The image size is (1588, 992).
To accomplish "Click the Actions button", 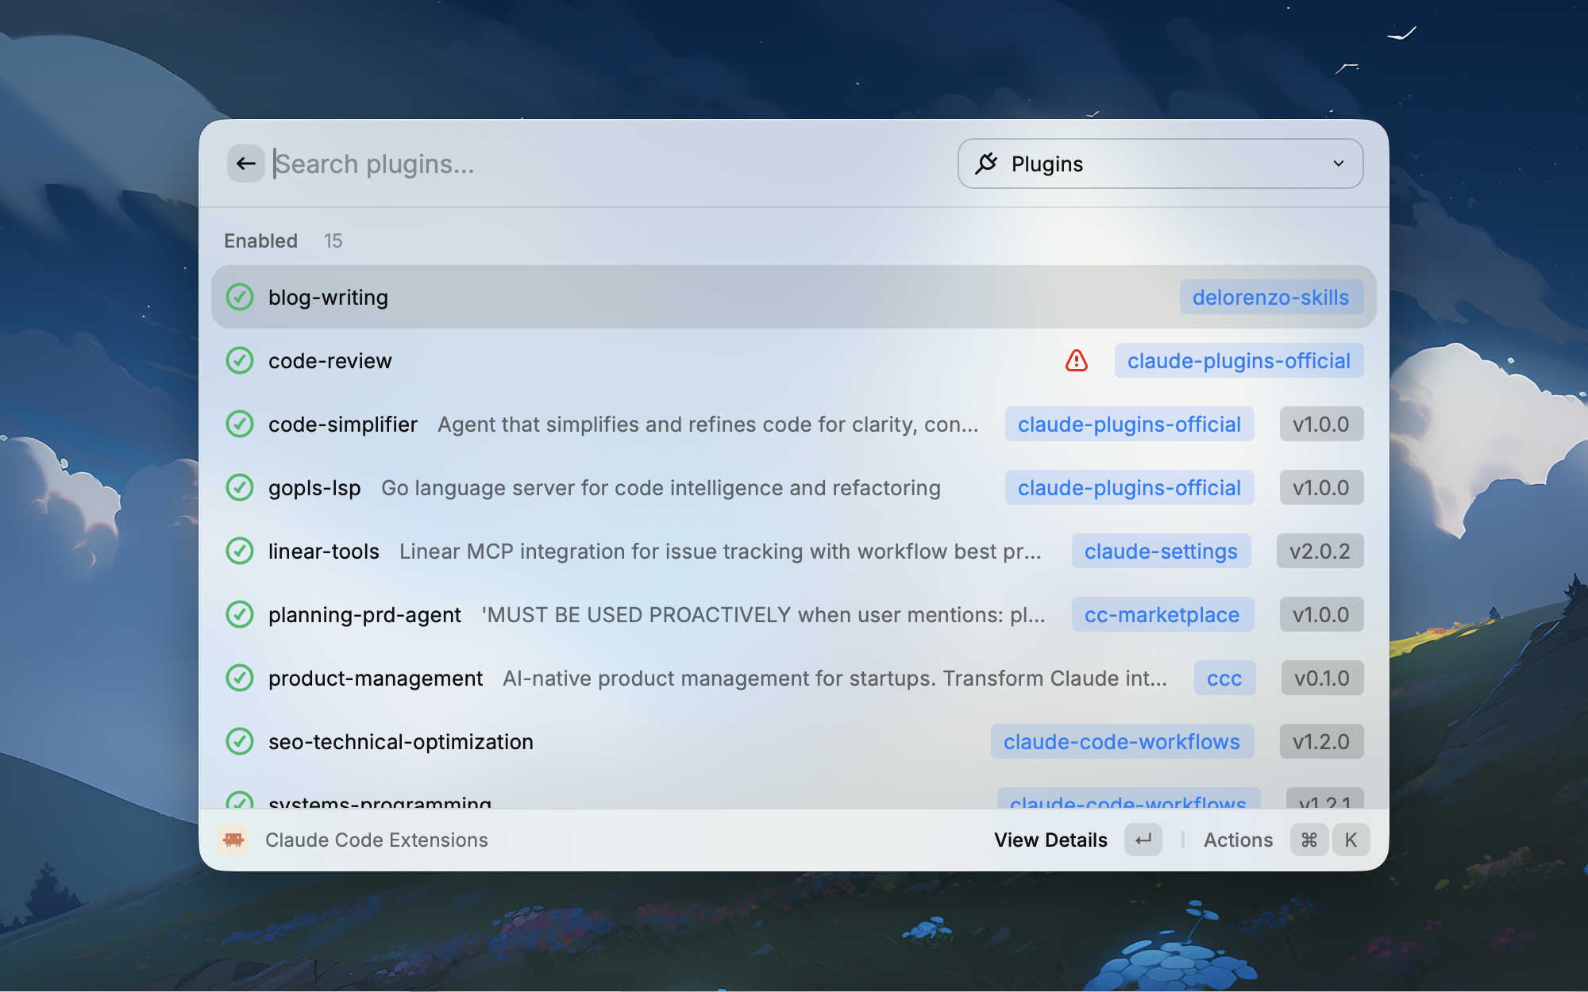I will click(1237, 840).
